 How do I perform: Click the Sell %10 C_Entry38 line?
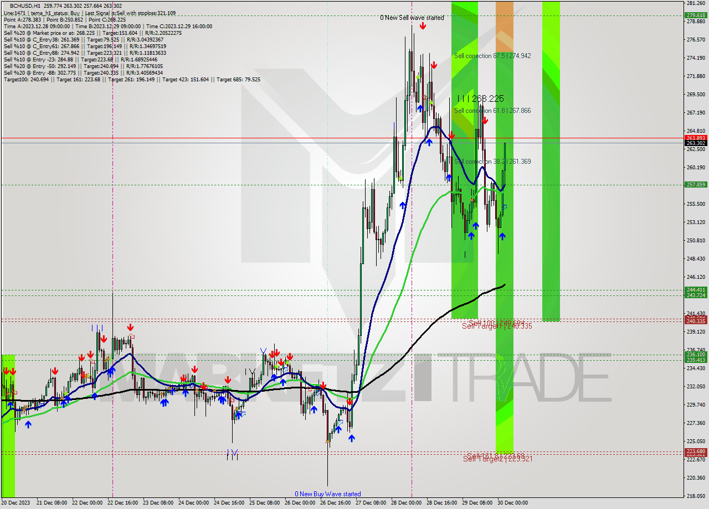coord(84,39)
